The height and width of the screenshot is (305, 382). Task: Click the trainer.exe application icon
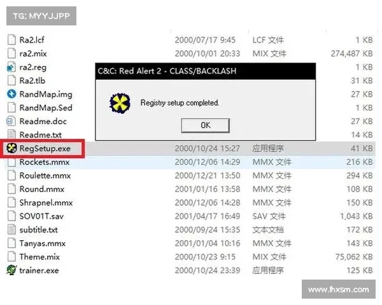click(11, 270)
